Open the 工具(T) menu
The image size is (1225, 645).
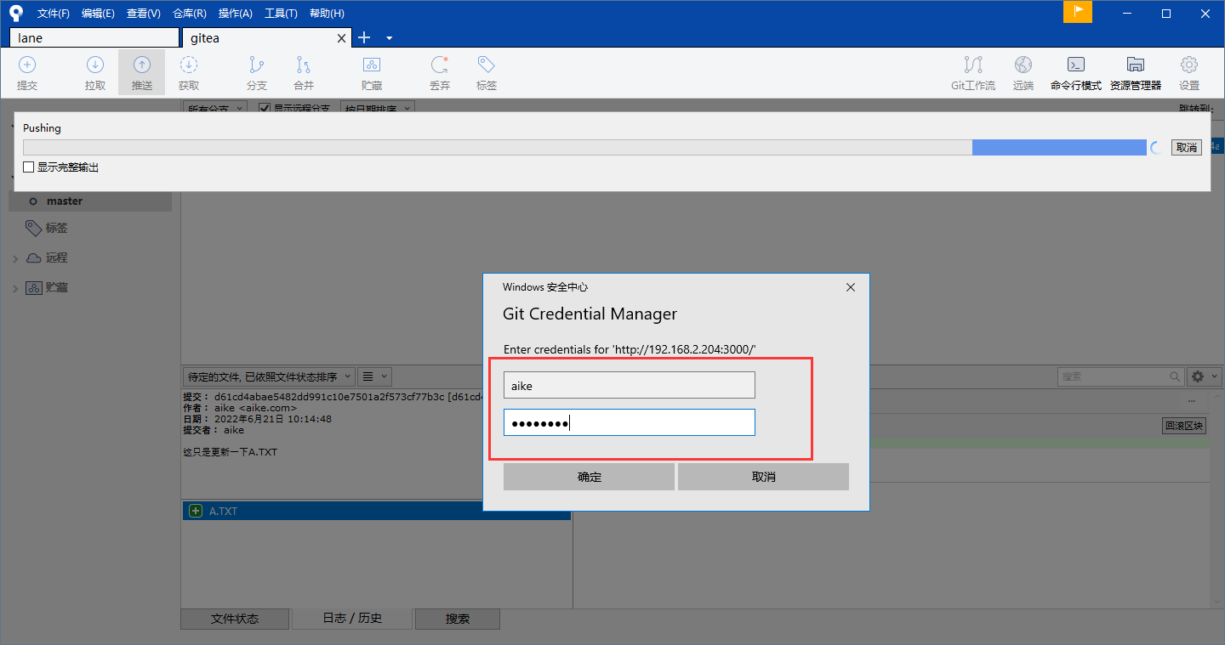click(x=281, y=13)
